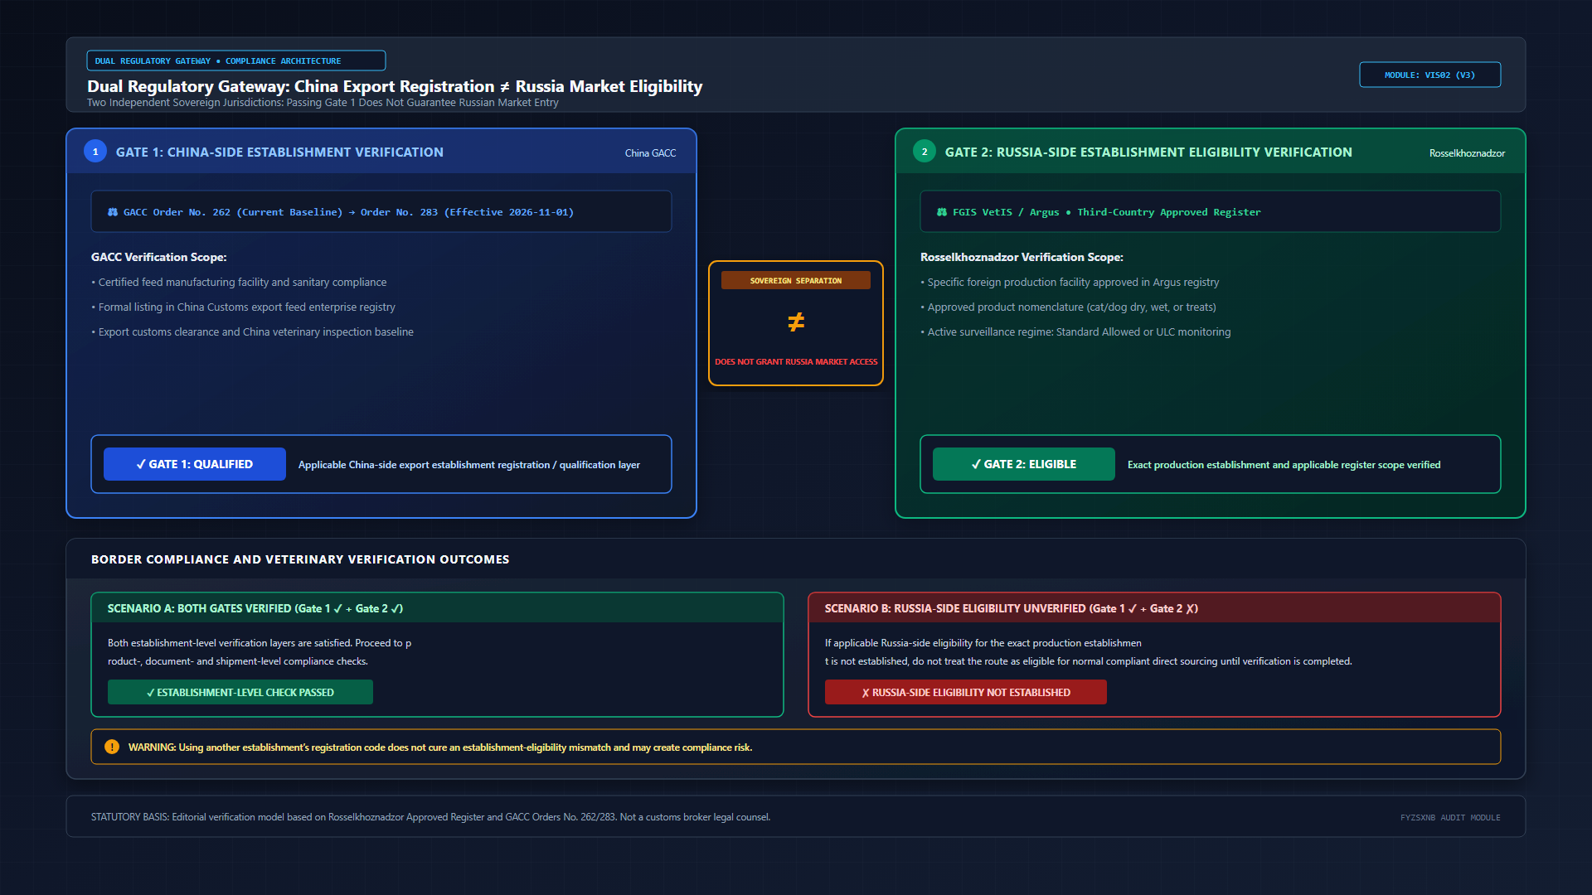Click the Gate 2 numbered circle badge
Viewport: 1592px width, 895px height.
pos(925,152)
